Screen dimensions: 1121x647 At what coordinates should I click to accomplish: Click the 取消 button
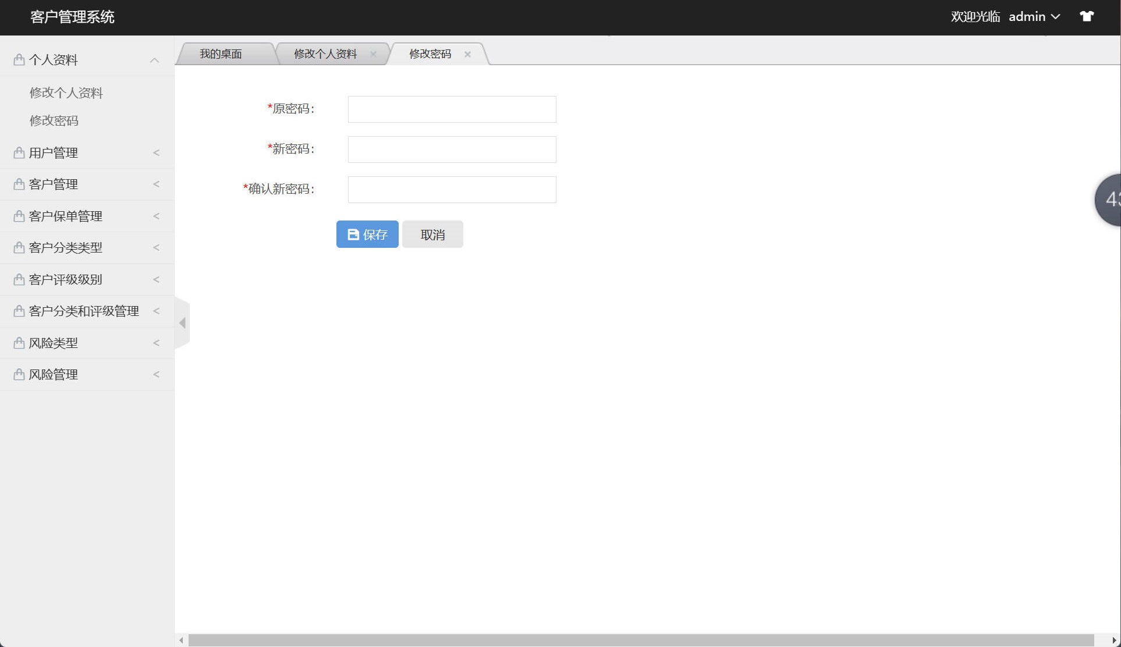(432, 234)
